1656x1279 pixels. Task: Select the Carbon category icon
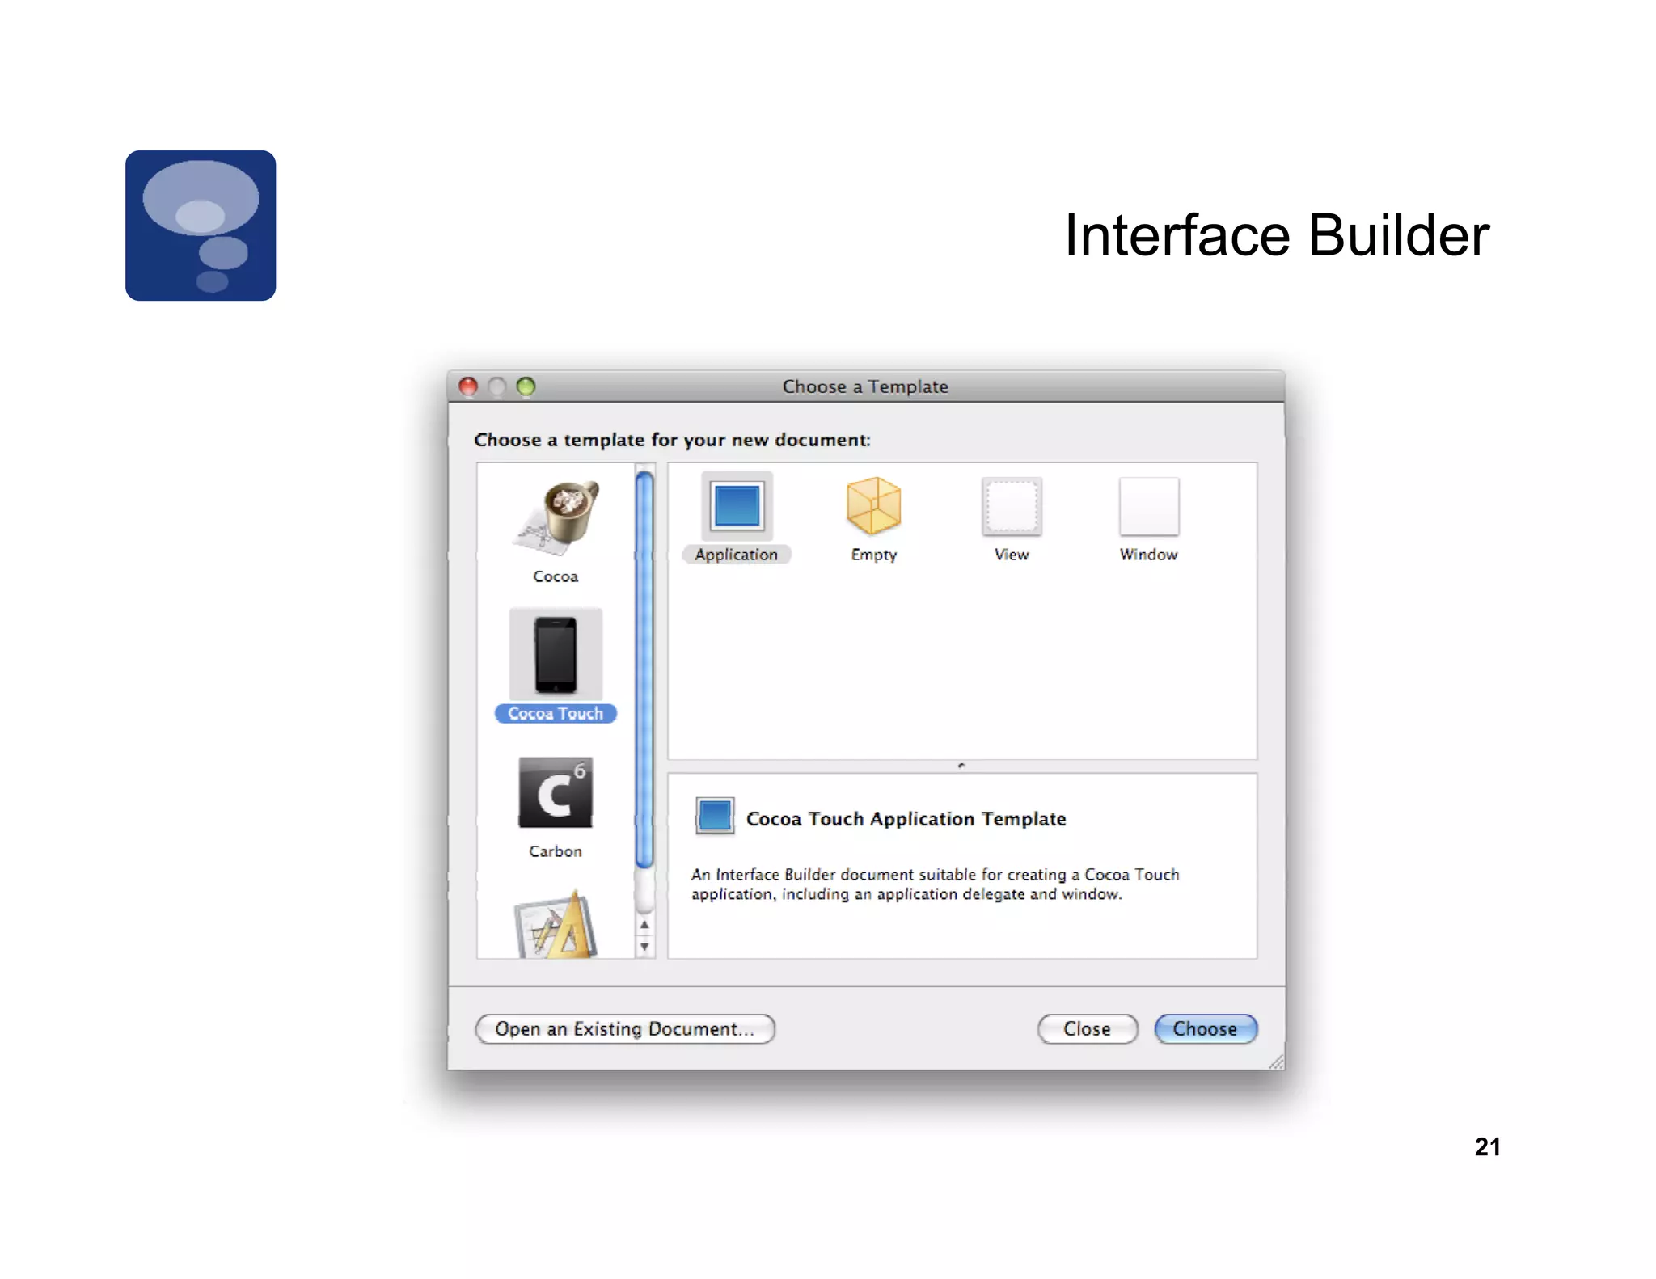[x=556, y=792]
